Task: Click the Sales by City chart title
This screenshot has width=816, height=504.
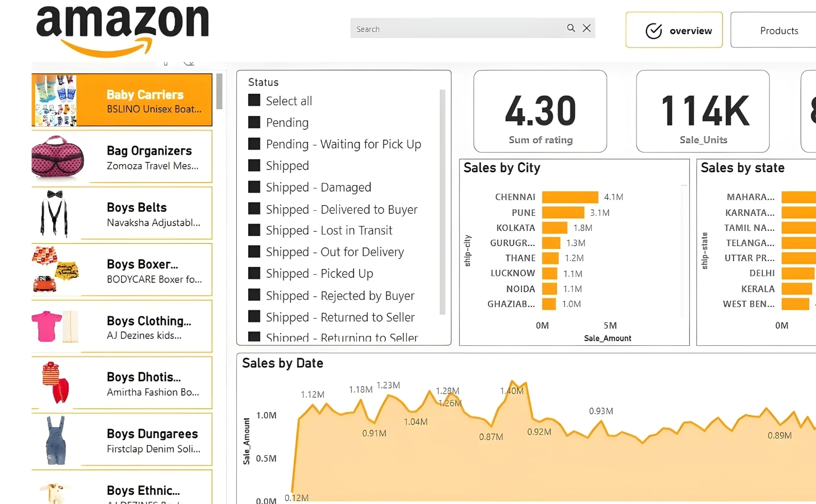Action: point(502,168)
